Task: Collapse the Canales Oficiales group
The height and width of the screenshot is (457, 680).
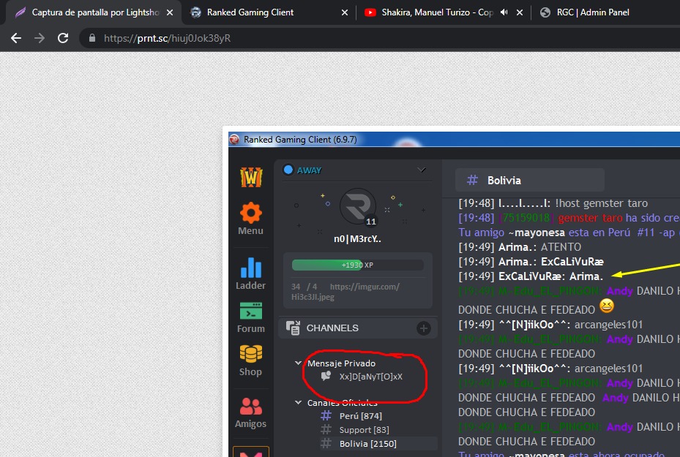Action: (x=298, y=402)
